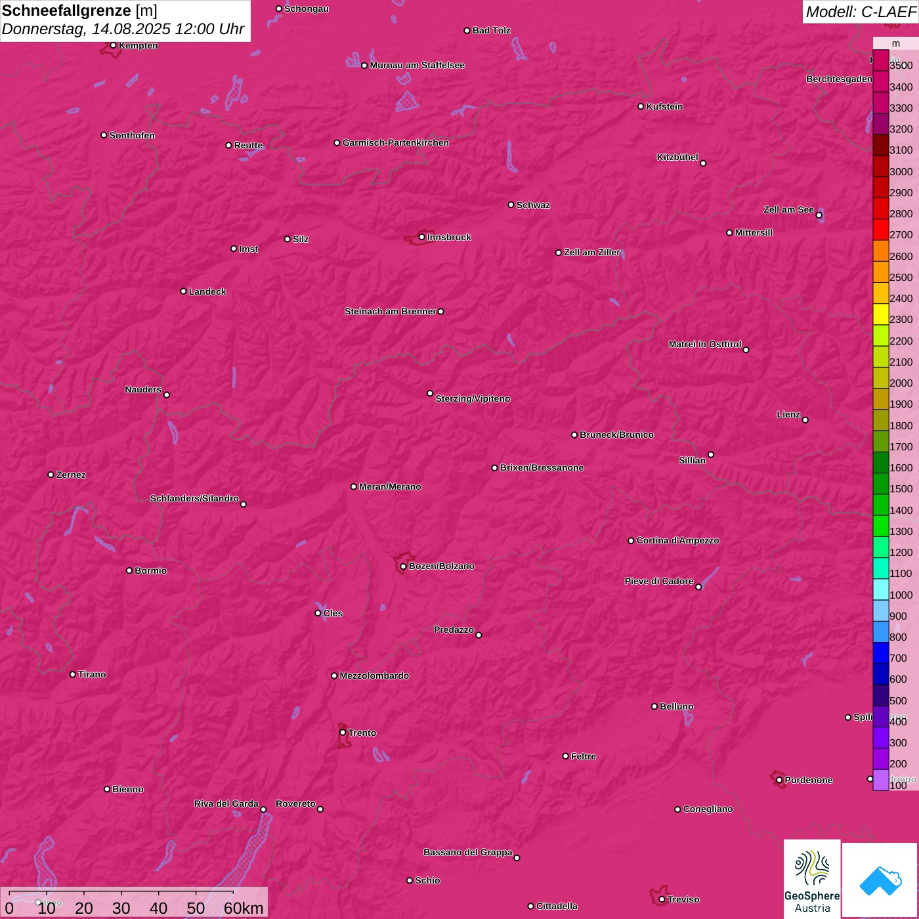Click the Predazzo label
Viewport: 919px width, 919px height.
pos(454,630)
